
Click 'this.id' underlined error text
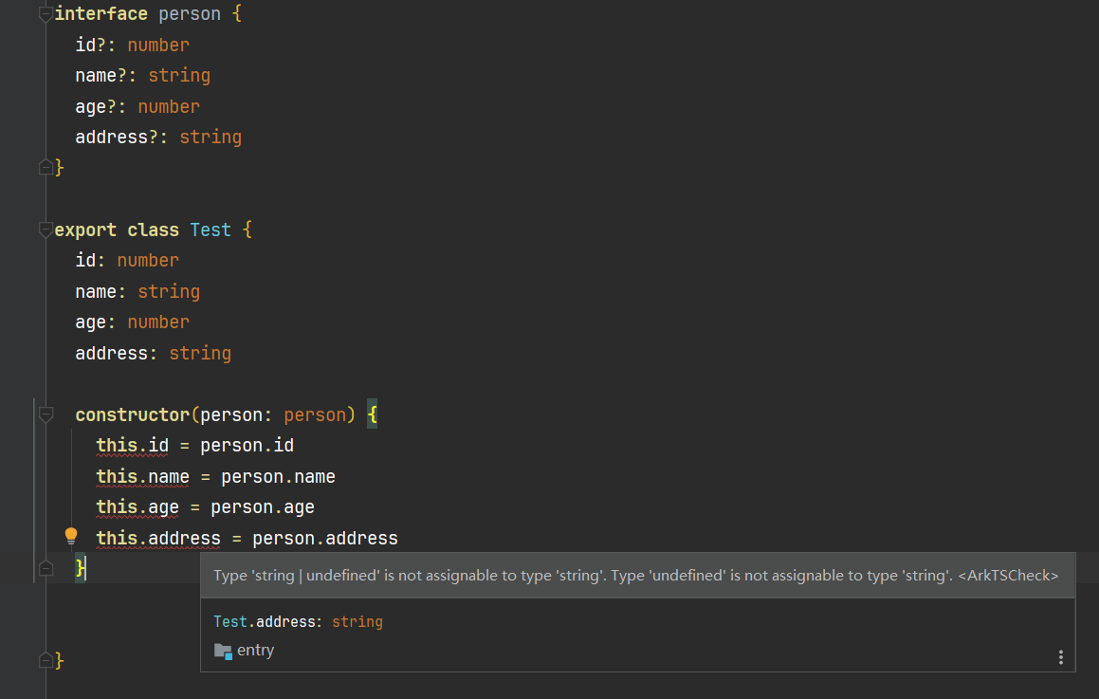pos(133,446)
